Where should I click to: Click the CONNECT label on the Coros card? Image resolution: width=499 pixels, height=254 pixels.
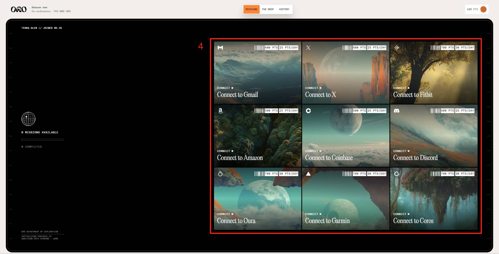(400, 214)
